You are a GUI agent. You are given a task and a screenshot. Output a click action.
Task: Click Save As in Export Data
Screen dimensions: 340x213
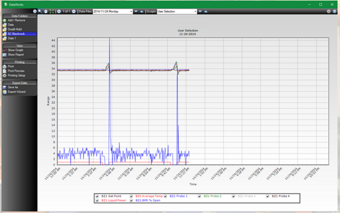13,87
